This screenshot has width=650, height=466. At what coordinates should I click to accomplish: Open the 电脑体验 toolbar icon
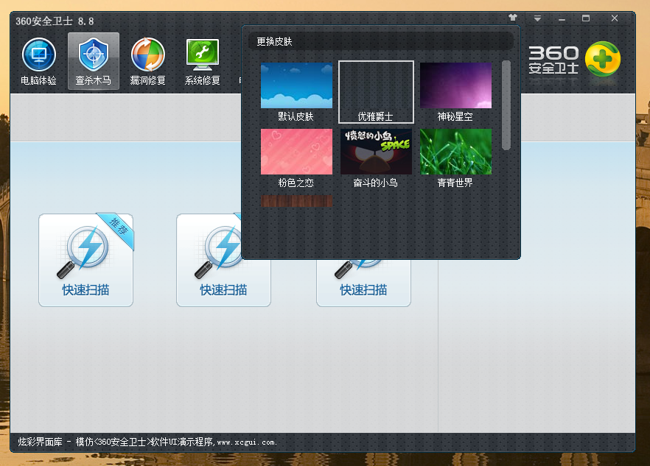(38, 61)
